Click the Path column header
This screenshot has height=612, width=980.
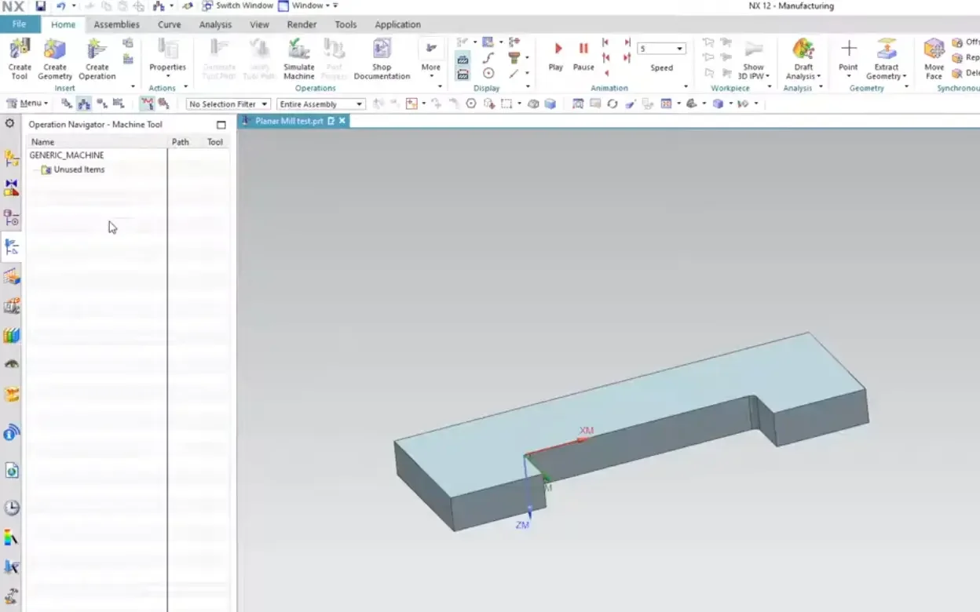pos(181,142)
